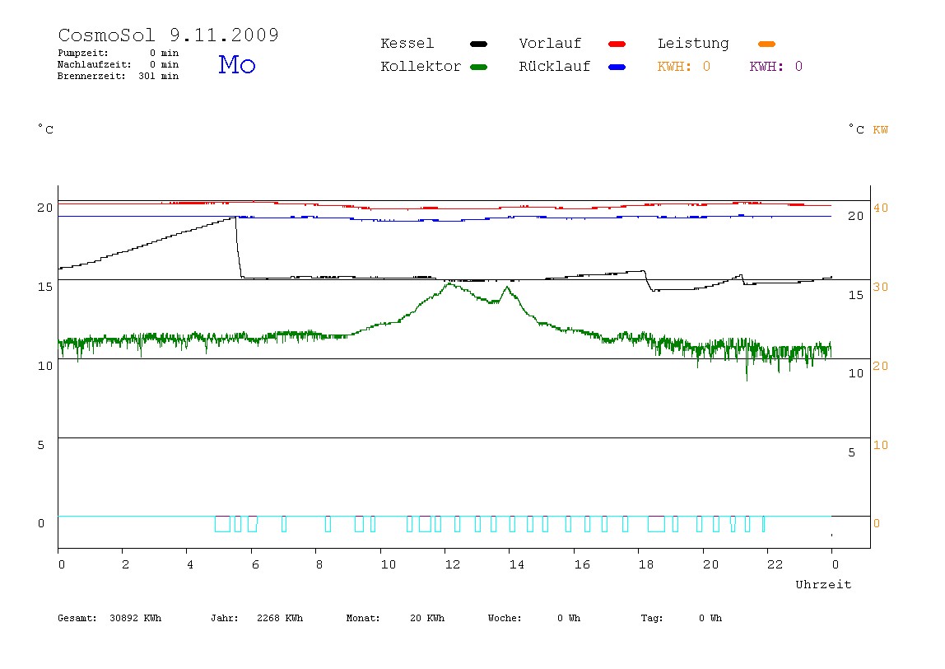
Task: Select the "30892 KWh" total value
Action: 136,618
